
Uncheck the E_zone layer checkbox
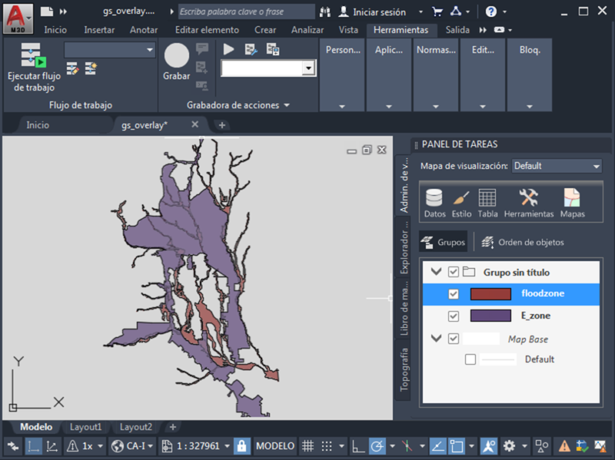click(454, 316)
